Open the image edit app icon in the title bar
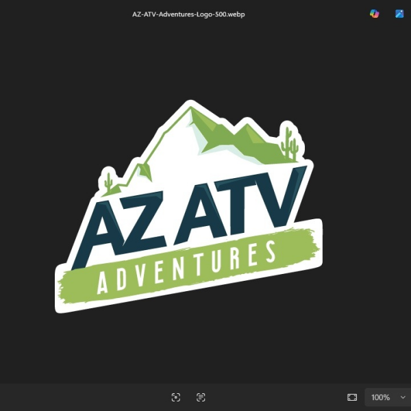The width and height of the screenshot is (411, 411). click(x=399, y=14)
